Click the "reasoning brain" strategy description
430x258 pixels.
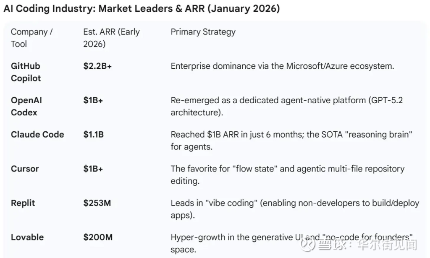(x=291, y=141)
